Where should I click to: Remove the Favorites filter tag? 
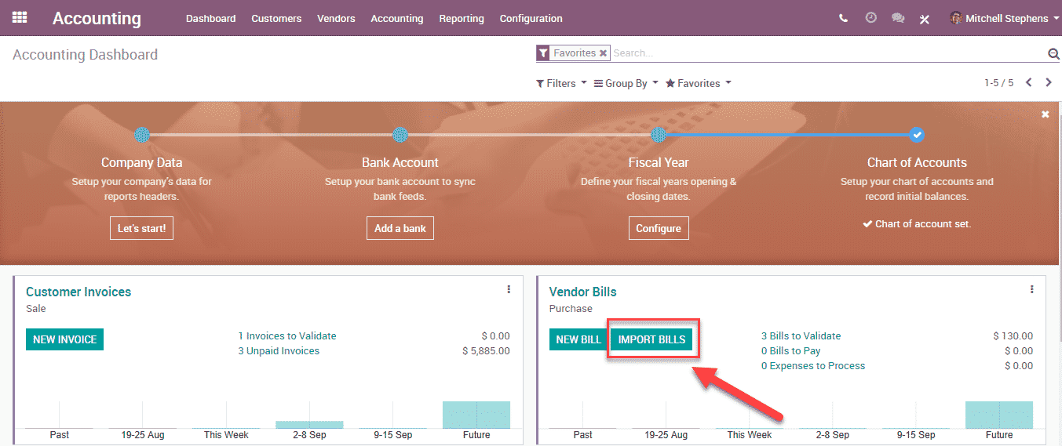[x=603, y=53]
